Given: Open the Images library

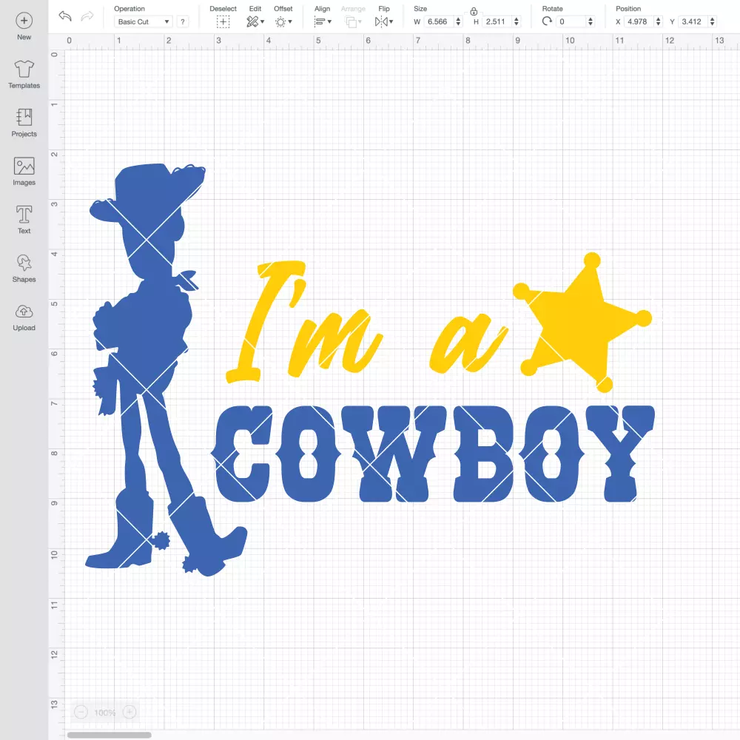Looking at the screenshot, I should tap(24, 172).
